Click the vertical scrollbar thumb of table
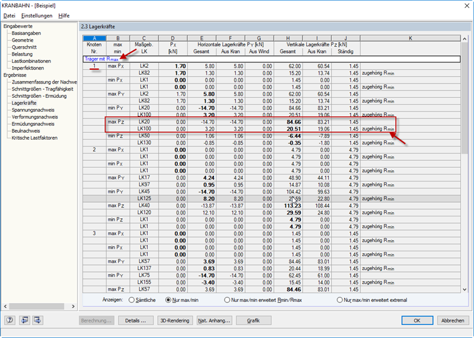474x338 pixels. coord(465,97)
